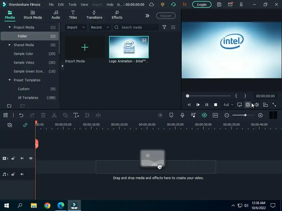
Task: Lock video track 1
Action: click(13, 158)
